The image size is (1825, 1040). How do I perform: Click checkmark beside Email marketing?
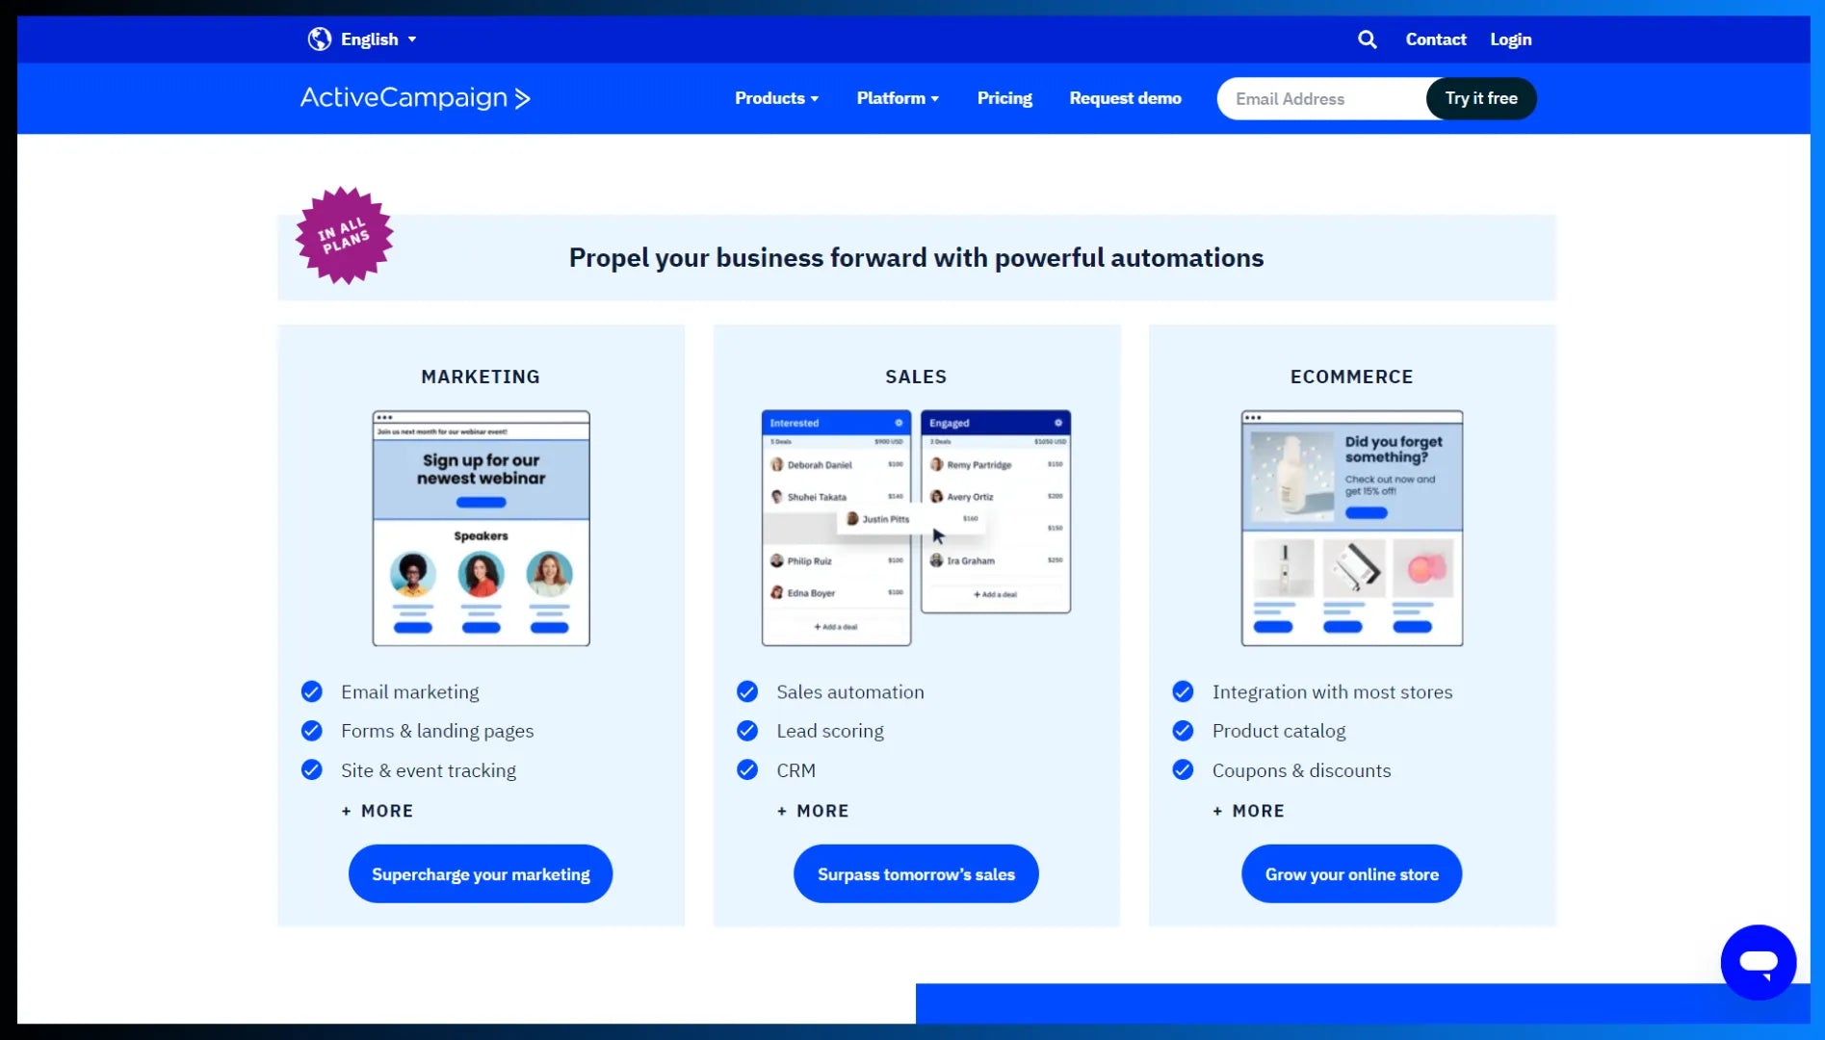click(x=311, y=691)
